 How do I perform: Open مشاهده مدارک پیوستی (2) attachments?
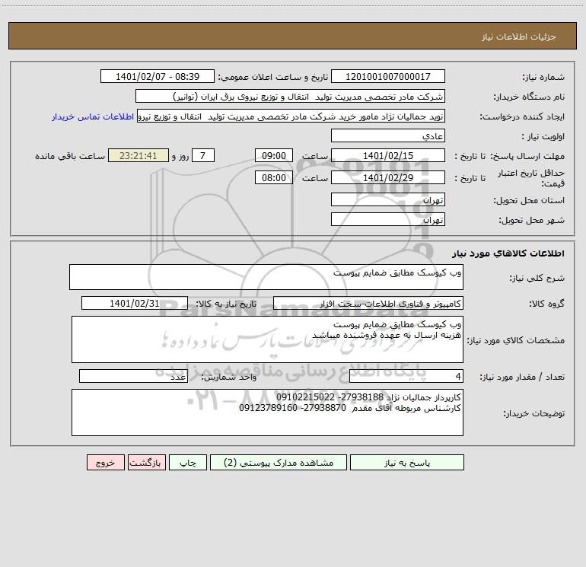point(279,462)
